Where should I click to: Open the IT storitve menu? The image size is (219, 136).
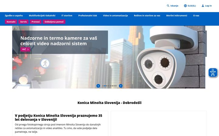67,15
